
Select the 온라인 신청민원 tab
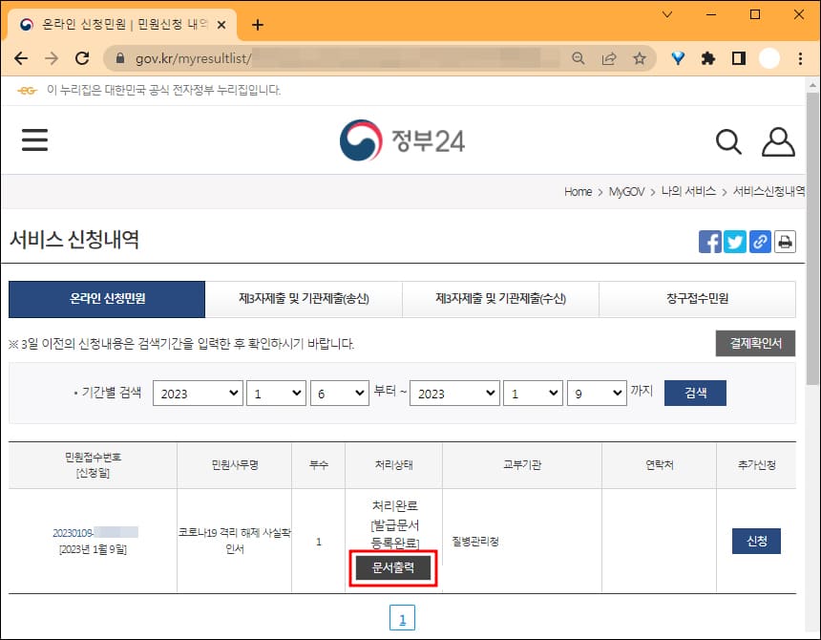pyautogui.click(x=107, y=299)
